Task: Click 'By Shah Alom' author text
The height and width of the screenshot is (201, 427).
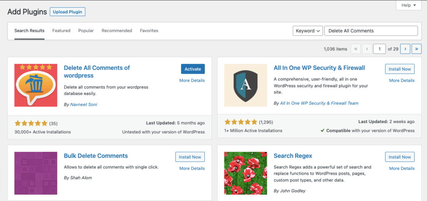Action: pyautogui.click(x=78, y=178)
